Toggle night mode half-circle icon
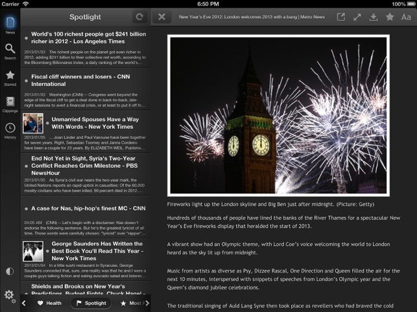 (x=10, y=271)
